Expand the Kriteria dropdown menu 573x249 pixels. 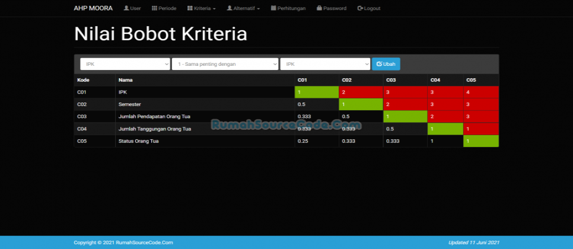click(201, 8)
